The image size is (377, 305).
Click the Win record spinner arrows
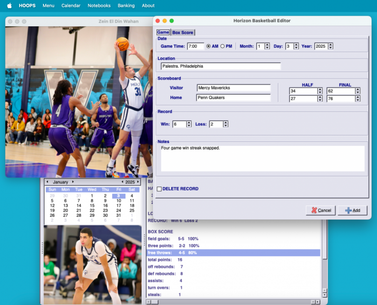click(189, 124)
